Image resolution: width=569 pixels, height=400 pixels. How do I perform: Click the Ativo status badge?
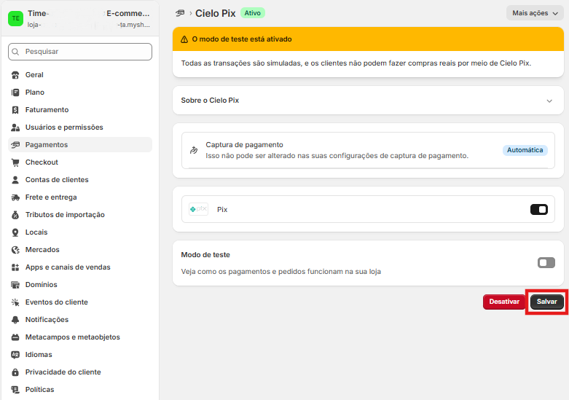tap(253, 13)
